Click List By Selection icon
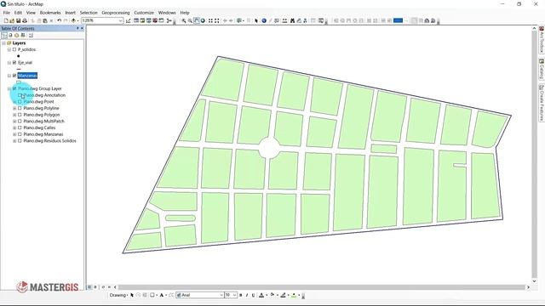The width and height of the screenshot is (545, 306). point(23,36)
